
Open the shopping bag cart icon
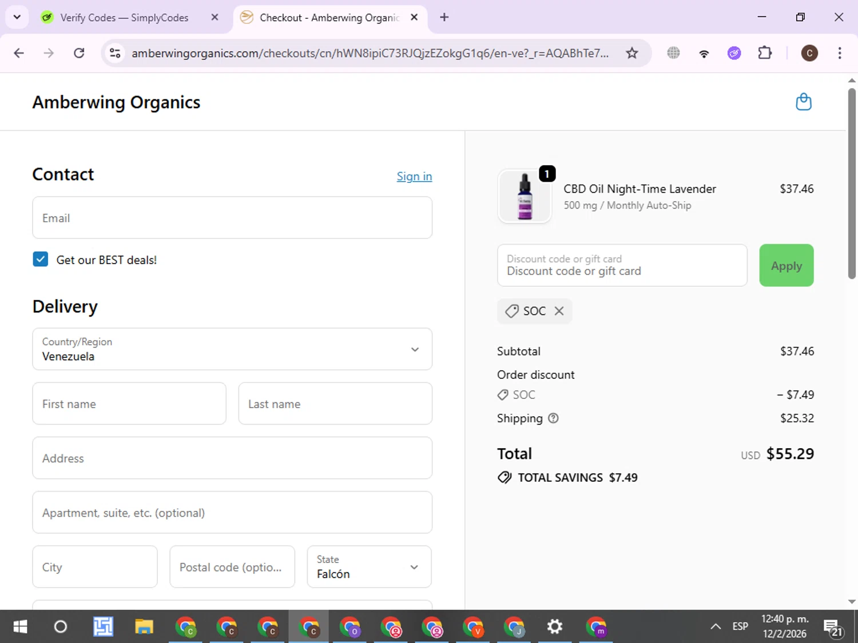click(x=804, y=102)
